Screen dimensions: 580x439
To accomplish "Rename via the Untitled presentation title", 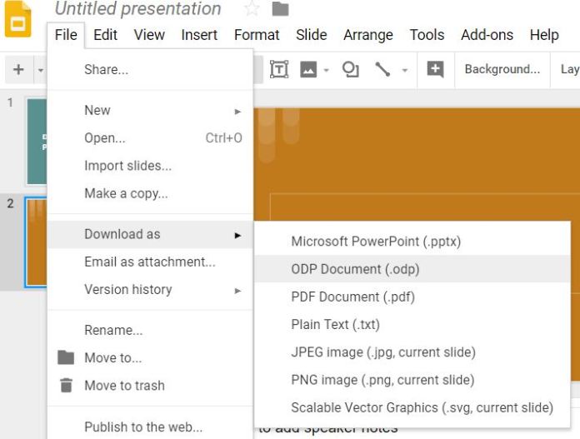I will coord(138,8).
